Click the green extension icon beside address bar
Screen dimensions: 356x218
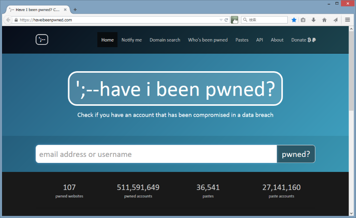(x=235, y=20)
